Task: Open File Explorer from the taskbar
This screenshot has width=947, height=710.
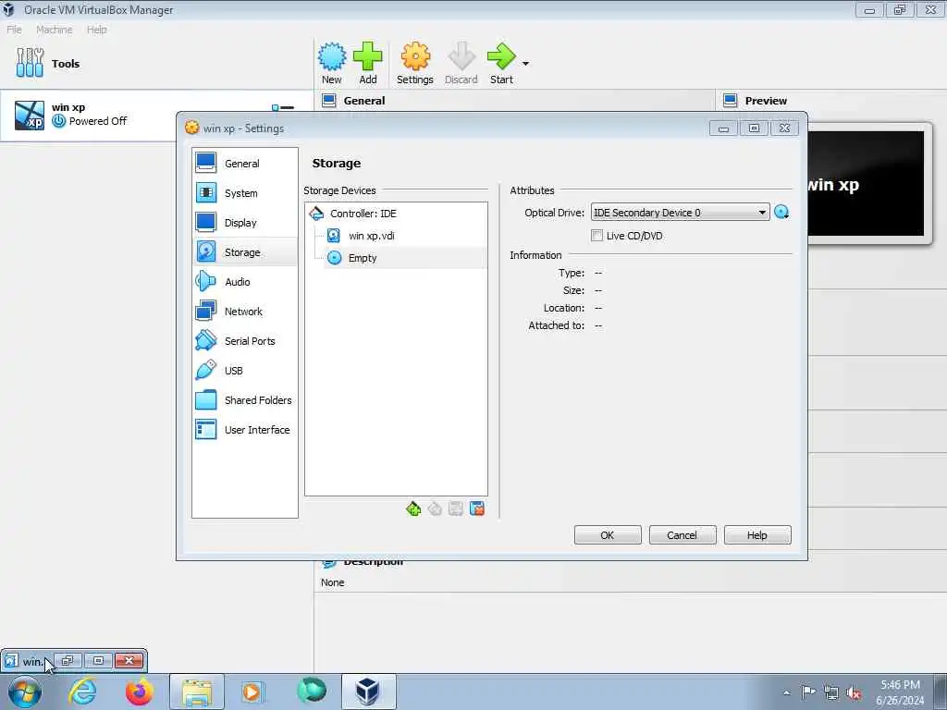Action: (x=197, y=692)
